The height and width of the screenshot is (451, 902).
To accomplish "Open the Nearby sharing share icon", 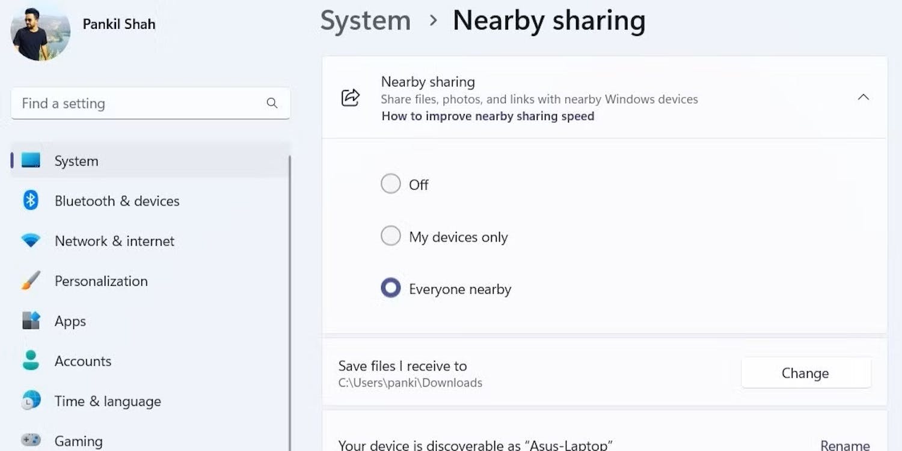I will coord(351,97).
